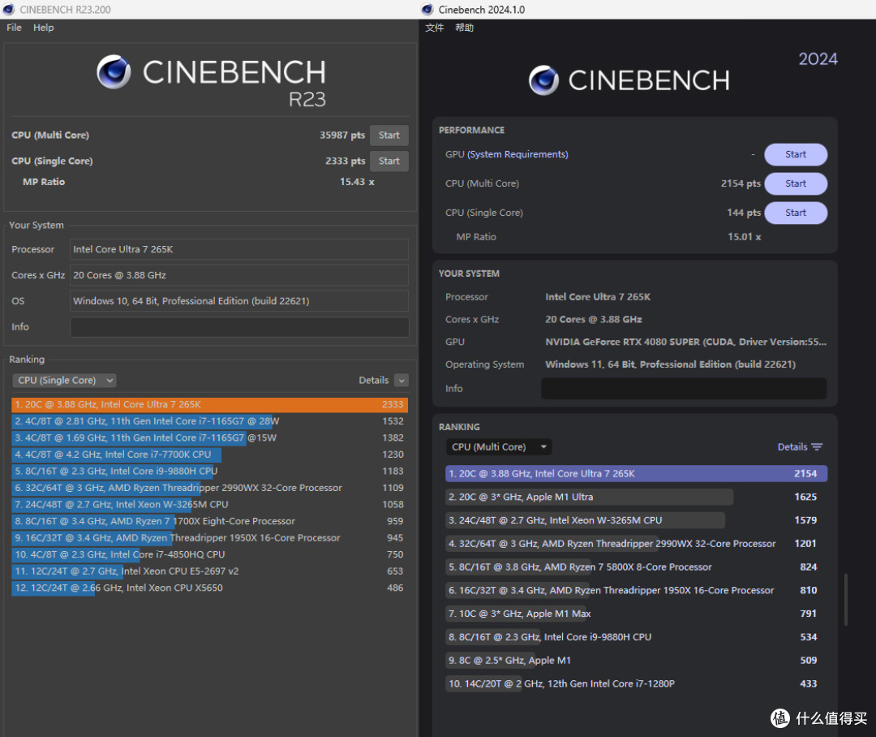Open the File menu in Cinebench R23
The height and width of the screenshot is (737, 876).
tap(14, 28)
